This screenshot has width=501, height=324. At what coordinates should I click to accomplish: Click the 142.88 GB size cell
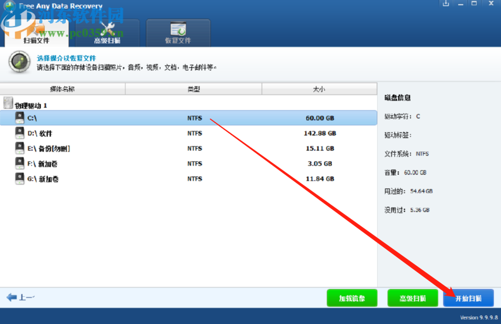[320, 133]
